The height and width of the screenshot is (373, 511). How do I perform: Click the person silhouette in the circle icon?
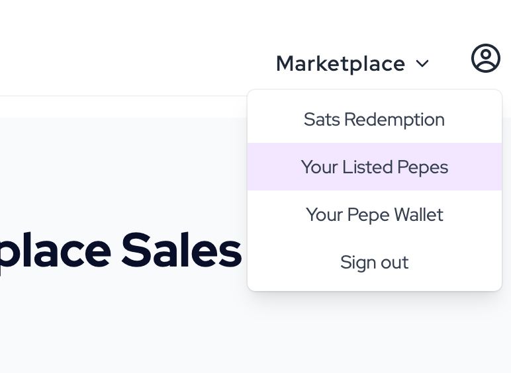486,60
